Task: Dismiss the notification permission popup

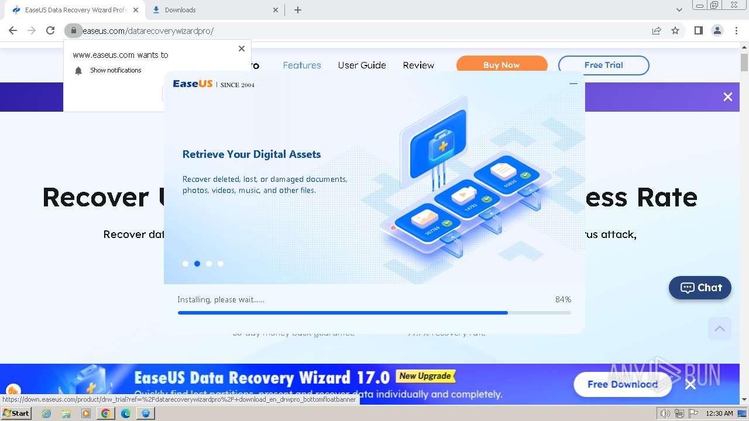Action: point(242,49)
